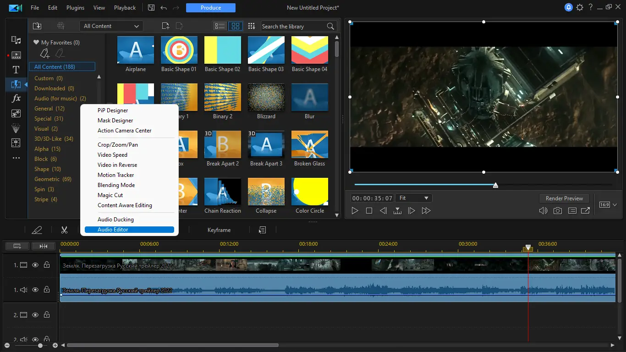Viewport: 626px width, 352px height.
Task: Click the Produce button
Action: 211,8
